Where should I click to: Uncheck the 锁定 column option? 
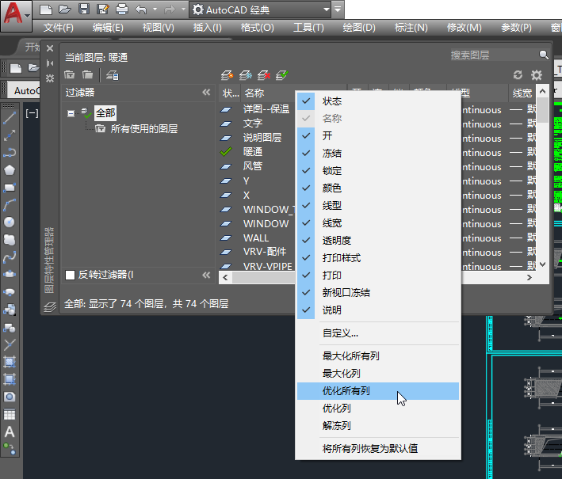pyautogui.click(x=378, y=171)
